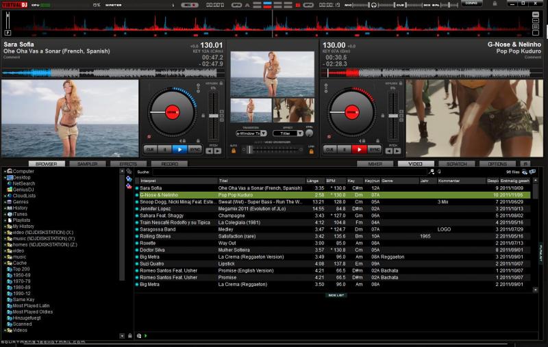The height and width of the screenshot is (347, 548).
Task: Click the NetSearch icon in folder tree
Action: click(9, 183)
